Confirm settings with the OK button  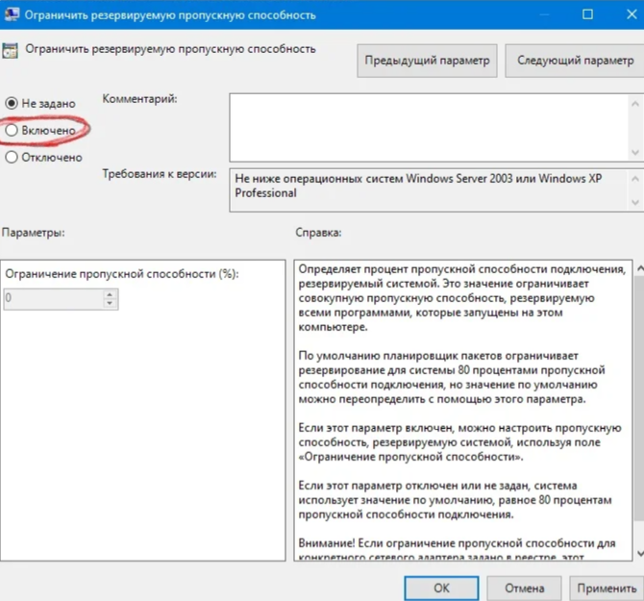[441, 587]
